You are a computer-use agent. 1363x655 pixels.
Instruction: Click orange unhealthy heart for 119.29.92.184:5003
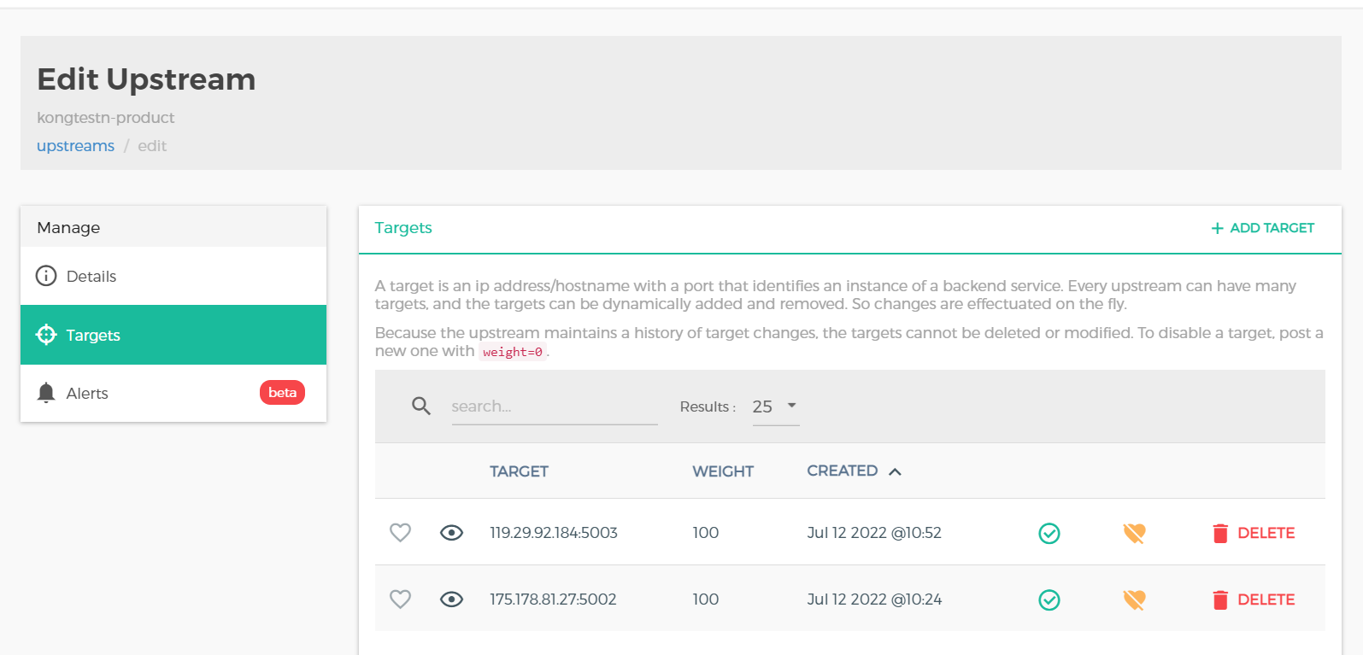[1134, 534]
